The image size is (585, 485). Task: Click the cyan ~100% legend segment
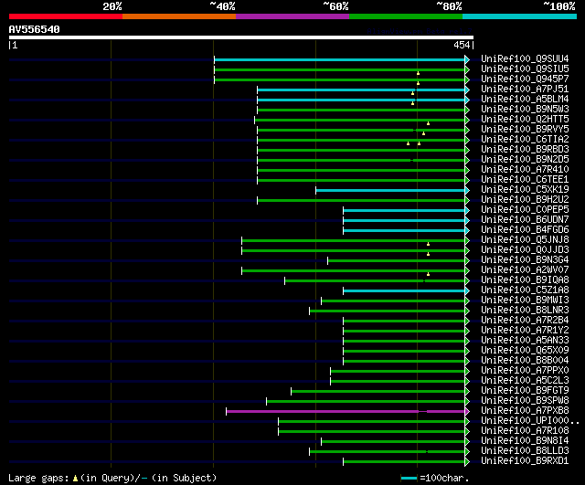[x=520, y=16]
